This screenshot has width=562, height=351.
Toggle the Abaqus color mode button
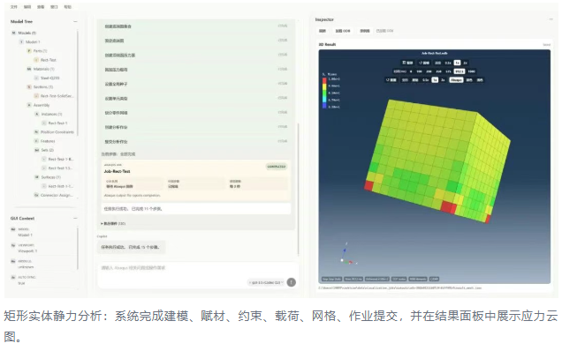[456, 79]
